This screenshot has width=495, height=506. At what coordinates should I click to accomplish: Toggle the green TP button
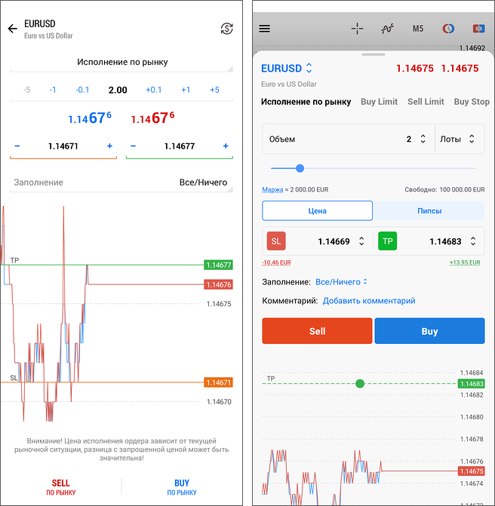click(388, 241)
